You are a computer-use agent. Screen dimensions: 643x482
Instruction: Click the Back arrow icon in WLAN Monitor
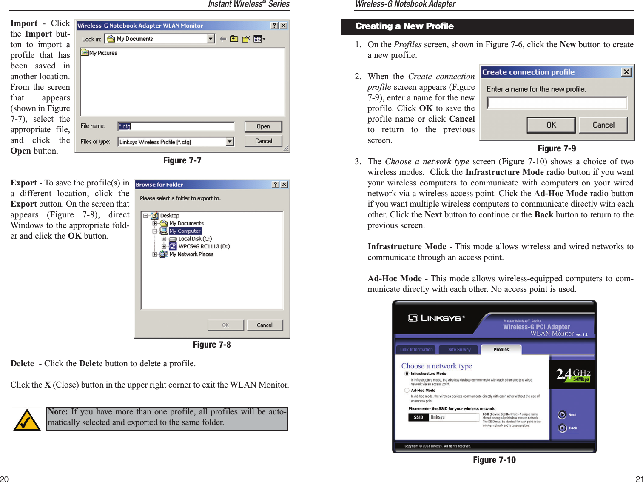562,428
